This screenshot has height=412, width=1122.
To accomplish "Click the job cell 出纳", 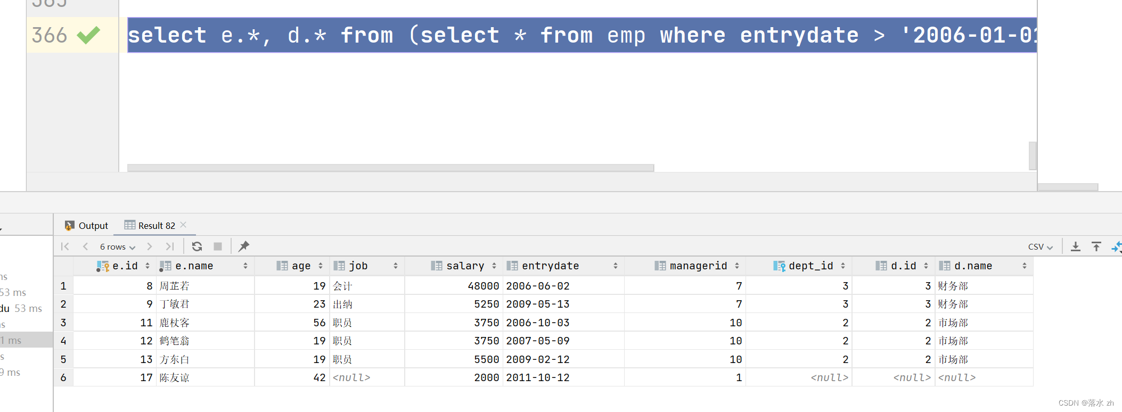I will click(367, 304).
